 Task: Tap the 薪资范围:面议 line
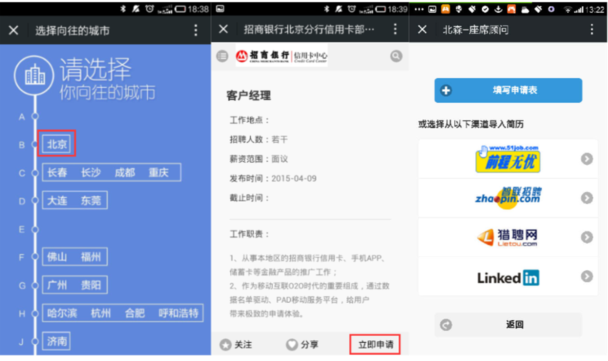(259, 159)
